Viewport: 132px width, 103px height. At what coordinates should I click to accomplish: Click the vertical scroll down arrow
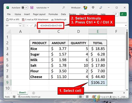pyautogui.click(x=127, y=90)
